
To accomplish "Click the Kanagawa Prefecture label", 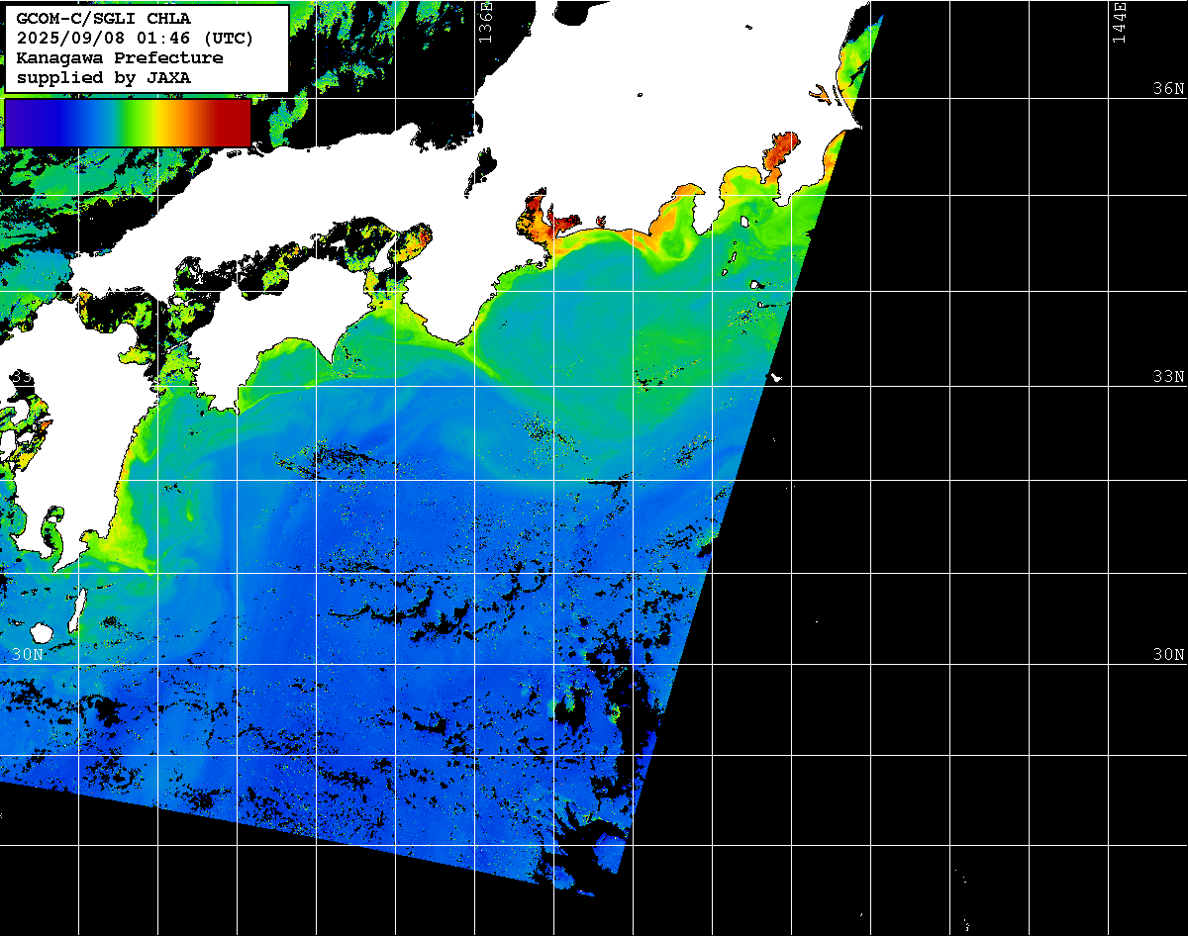I will point(120,58).
